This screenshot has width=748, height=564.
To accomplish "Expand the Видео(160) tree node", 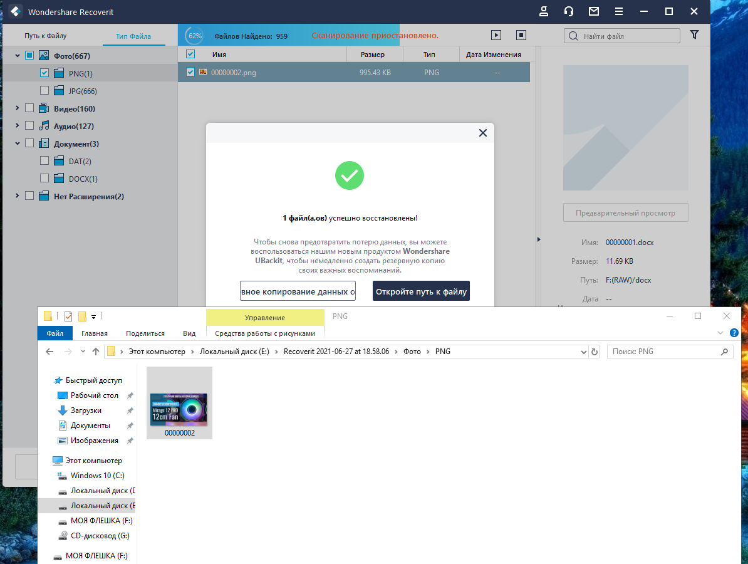I will point(17,108).
